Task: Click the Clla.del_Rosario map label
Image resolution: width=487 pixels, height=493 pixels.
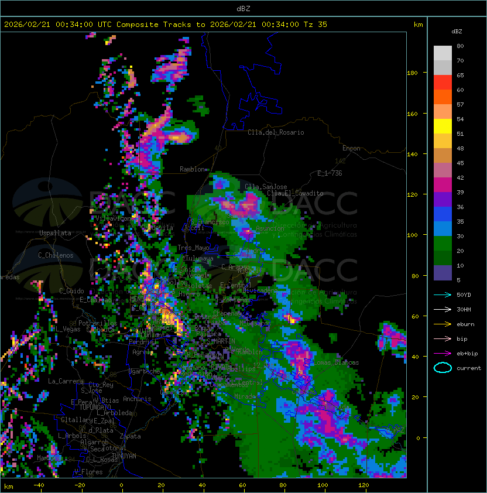Action: coord(276,132)
